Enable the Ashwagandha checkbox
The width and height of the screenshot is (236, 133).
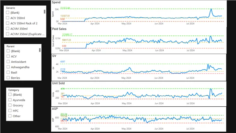pyautogui.click(x=8, y=67)
